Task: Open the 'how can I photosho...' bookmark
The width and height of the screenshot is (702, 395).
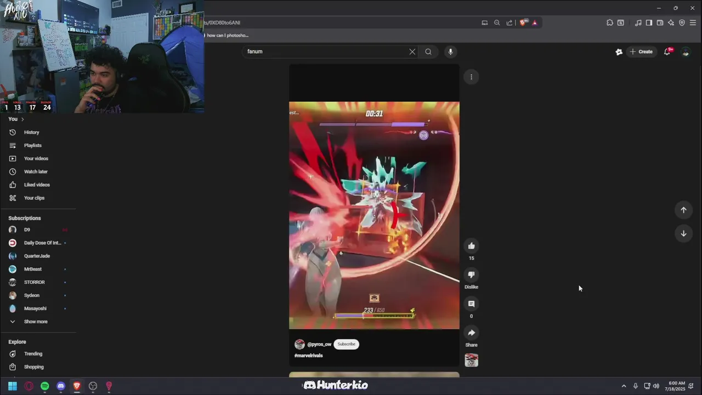Action: point(227,35)
